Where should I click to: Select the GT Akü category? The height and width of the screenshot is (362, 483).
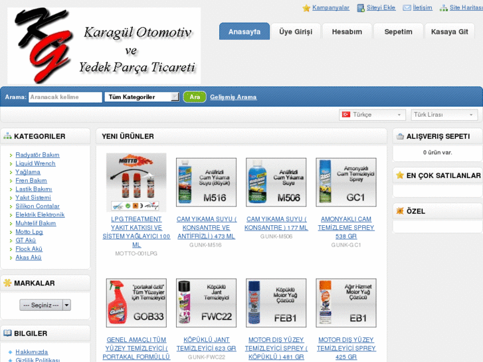26,240
